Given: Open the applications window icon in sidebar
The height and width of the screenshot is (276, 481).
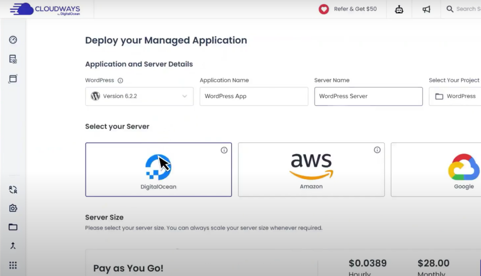Looking at the screenshot, I should click(13, 78).
